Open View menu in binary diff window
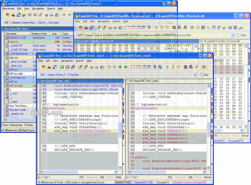Image resolution: width=251 pixels, height=185 pixels. [x=92, y=21]
